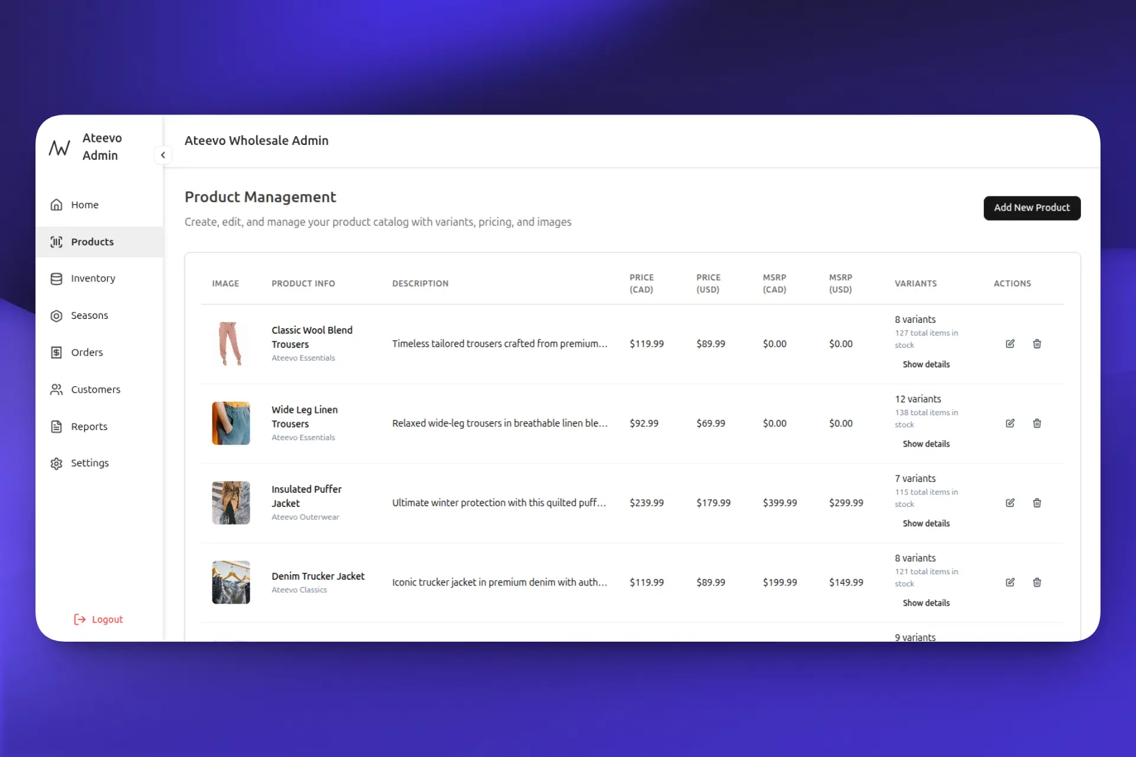Collapse the sidebar with the chevron button
This screenshot has width=1136, height=757.
coord(163,155)
